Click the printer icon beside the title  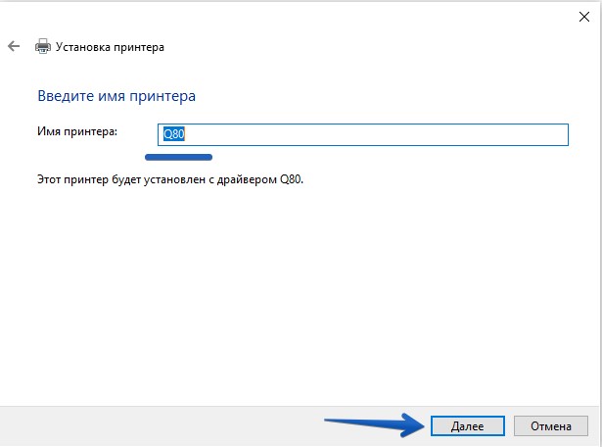42,46
